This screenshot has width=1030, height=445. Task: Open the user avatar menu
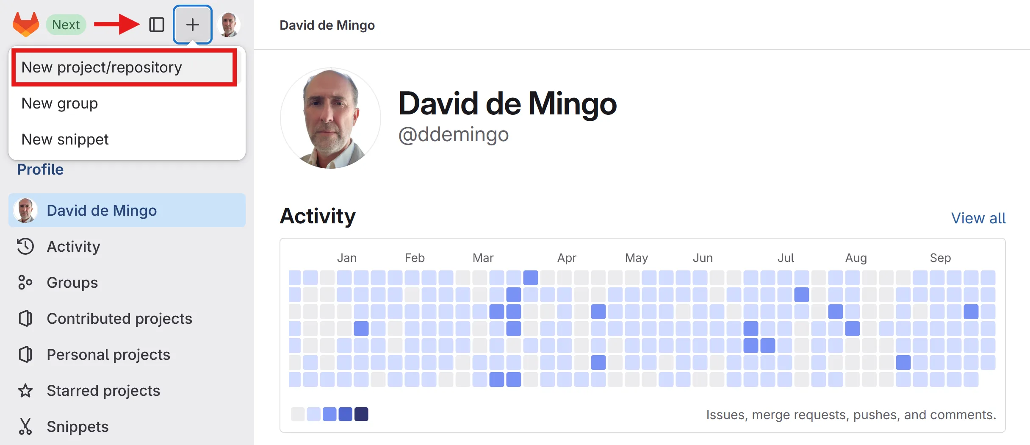(229, 25)
